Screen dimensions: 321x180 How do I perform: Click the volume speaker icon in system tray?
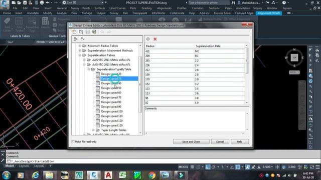(289, 175)
